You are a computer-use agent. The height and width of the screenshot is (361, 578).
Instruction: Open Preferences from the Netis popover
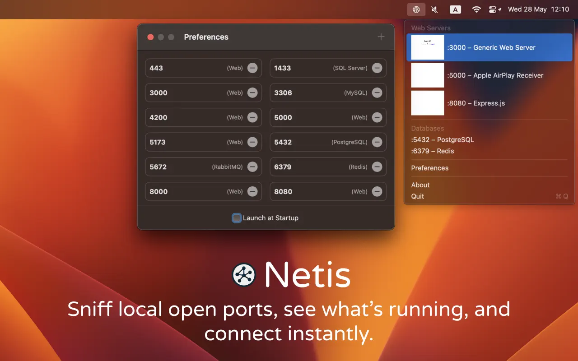pos(429,168)
